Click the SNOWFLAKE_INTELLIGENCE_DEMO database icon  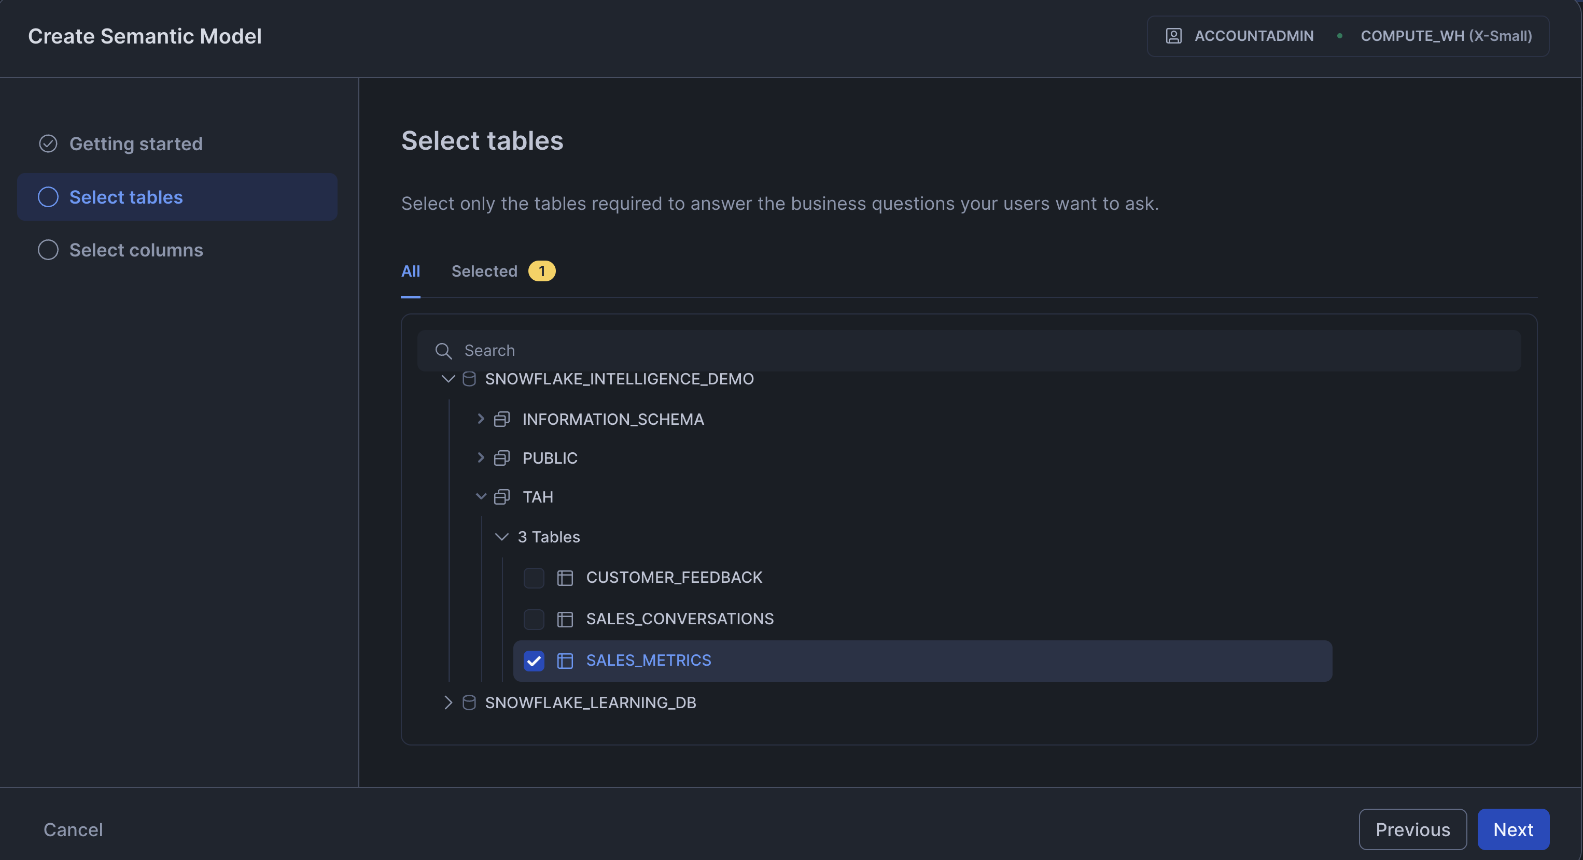(469, 379)
